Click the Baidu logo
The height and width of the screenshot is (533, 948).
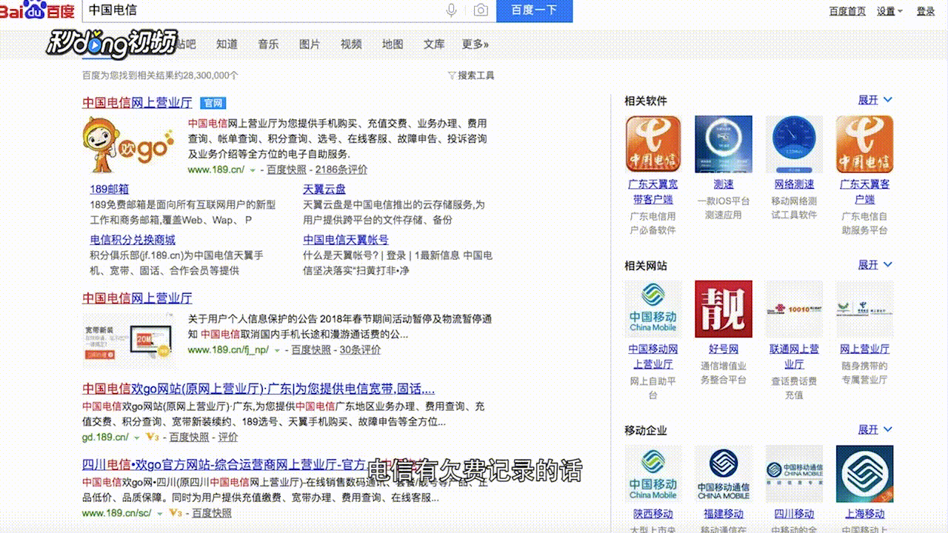click(37, 10)
